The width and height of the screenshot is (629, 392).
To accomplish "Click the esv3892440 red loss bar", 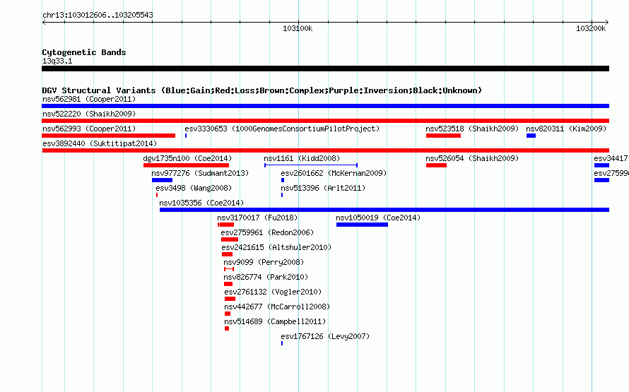I will click(325, 150).
